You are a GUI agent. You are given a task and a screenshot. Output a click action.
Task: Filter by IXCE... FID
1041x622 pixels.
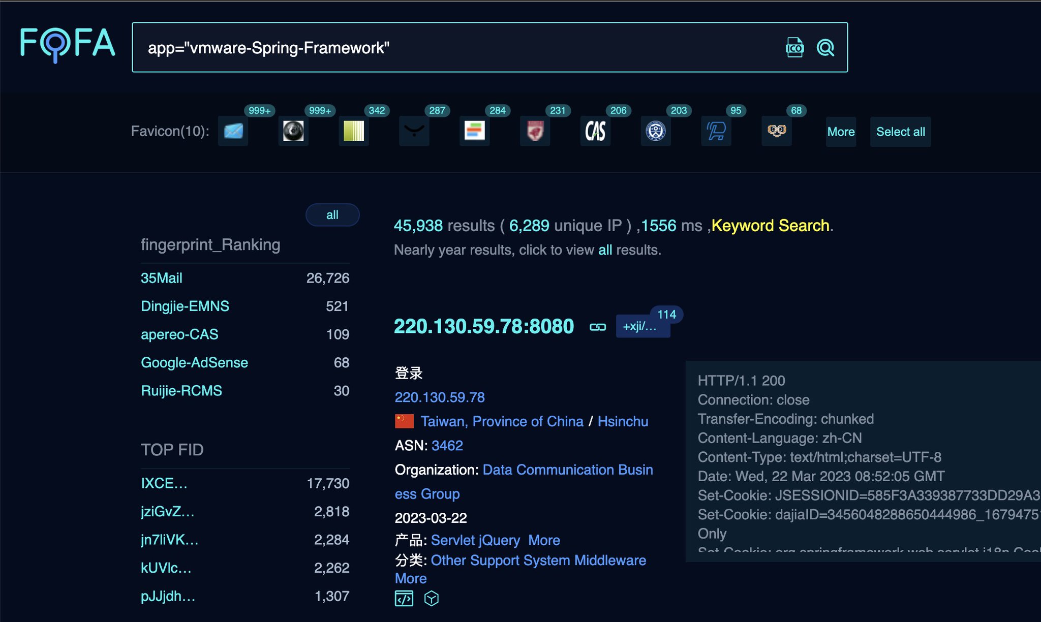(164, 483)
